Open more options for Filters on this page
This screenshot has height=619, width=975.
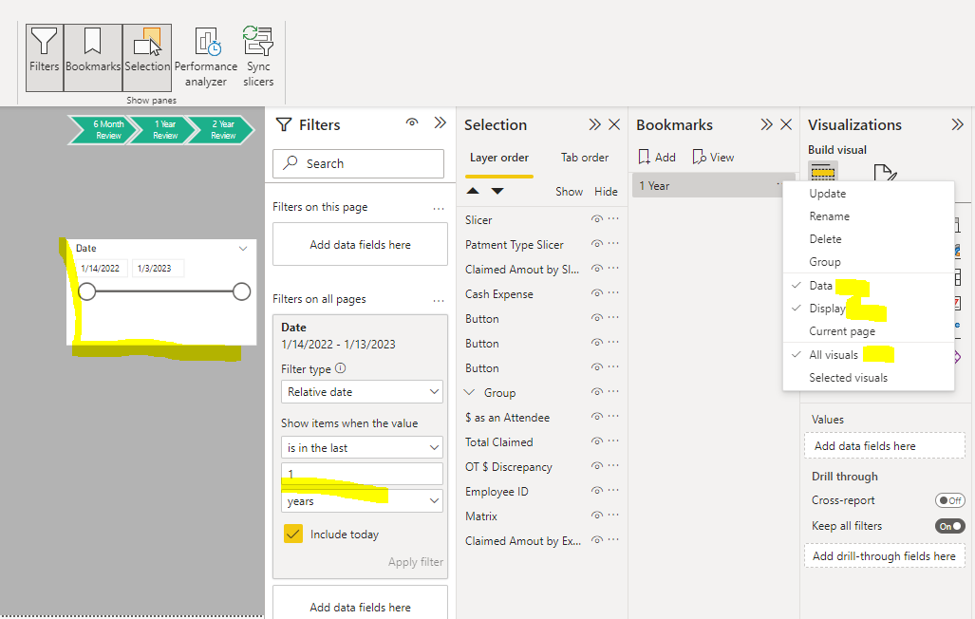(x=439, y=209)
